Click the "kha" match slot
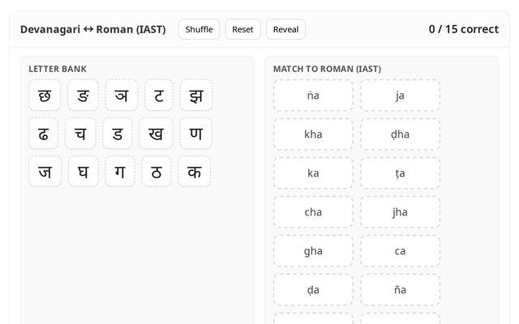The height and width of the screenshot is (324, 519). coord(313,134)
